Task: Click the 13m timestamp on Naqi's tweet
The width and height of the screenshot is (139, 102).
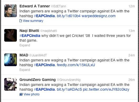Action: pyautogui.click(x=132, y=31)
